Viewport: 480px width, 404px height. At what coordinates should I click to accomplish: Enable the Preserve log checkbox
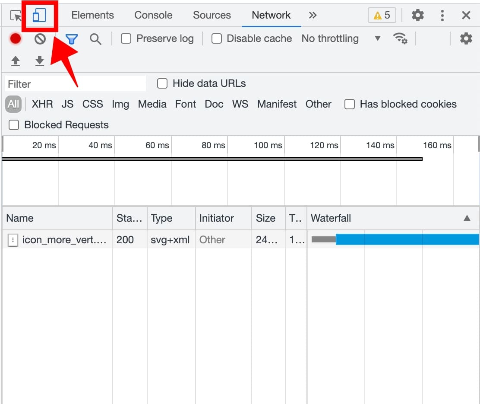pos(126,39)
